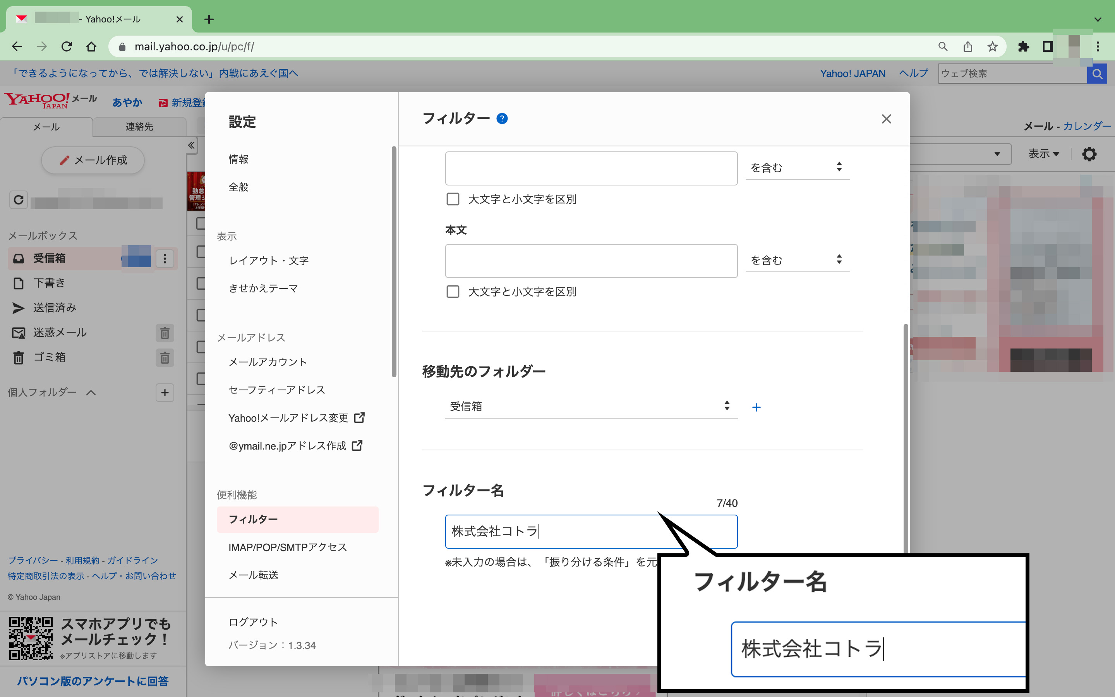Open メールアカウント settings
1115x697 pixels.
(x=268, y=362)
